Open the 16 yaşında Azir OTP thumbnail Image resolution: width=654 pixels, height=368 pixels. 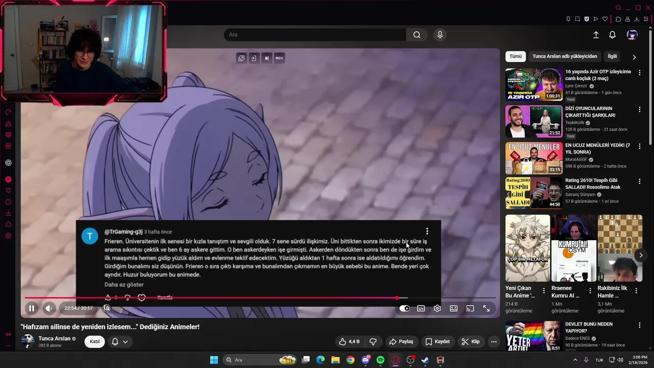[534, 84]
